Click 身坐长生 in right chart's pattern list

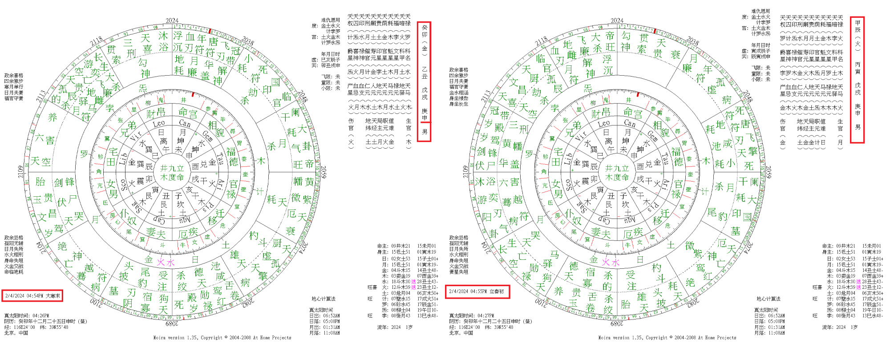pos(459,104)
